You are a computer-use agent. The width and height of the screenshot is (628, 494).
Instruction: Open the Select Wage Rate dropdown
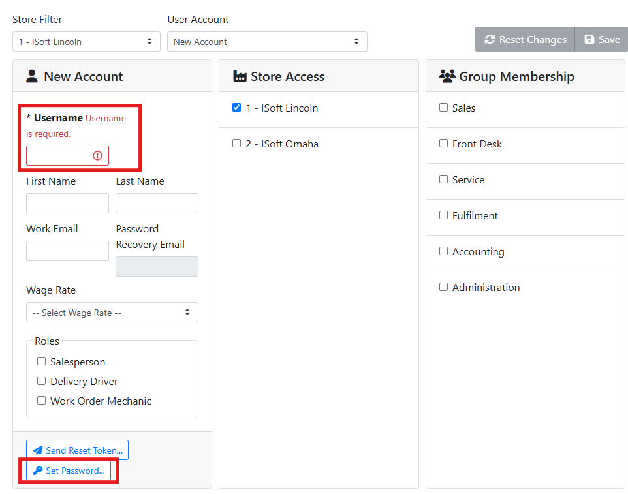click(112, 313)
